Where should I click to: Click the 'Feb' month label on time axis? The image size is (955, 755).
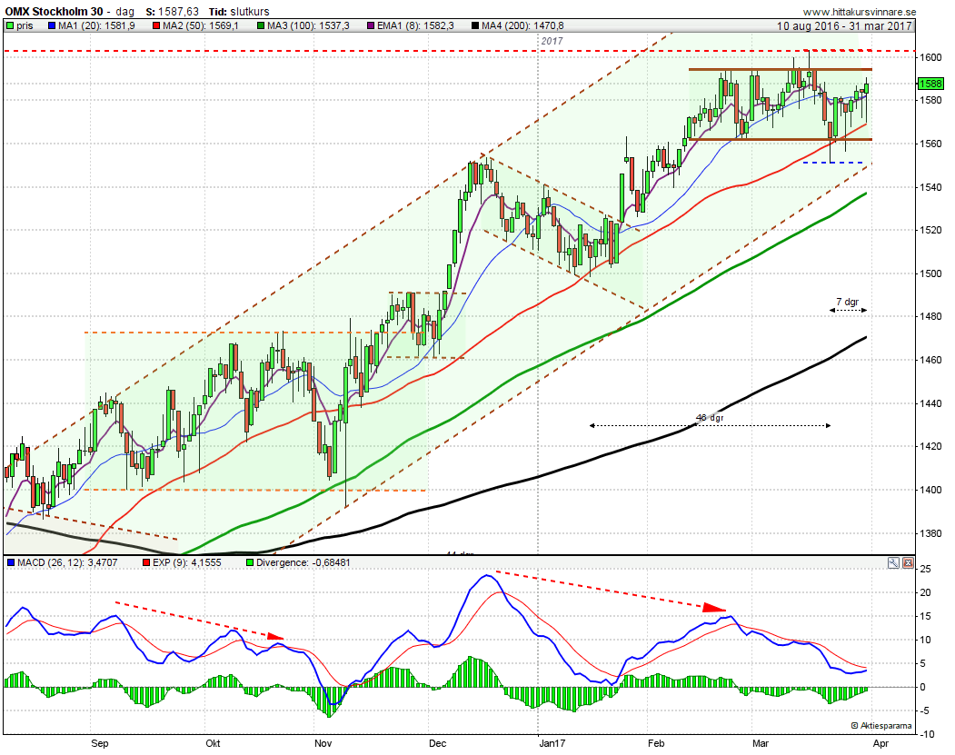click(656, 743)
